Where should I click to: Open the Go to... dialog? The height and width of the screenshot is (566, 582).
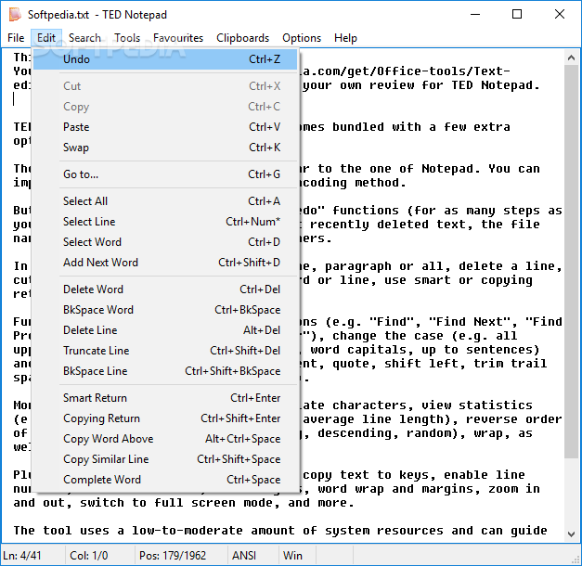[x=165, y=174]
